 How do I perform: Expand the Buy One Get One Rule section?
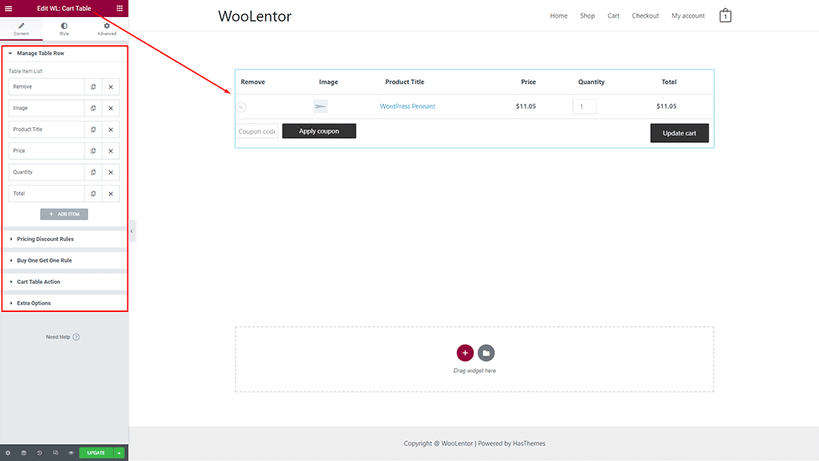(x=47, y=260)
